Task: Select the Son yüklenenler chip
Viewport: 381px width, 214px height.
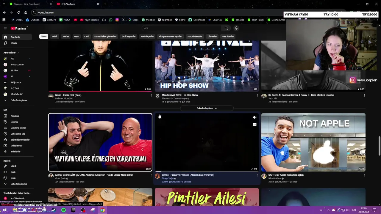Action: tap(195, 37)
